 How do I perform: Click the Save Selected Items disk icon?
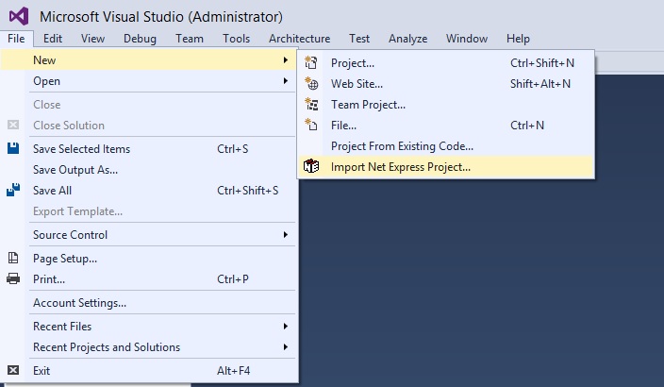click(13, 149)
